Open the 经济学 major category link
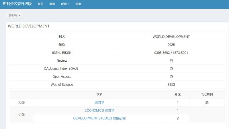The height and width of the screenshot is (129, 229). pyautogui.click(x=99, y=102)
